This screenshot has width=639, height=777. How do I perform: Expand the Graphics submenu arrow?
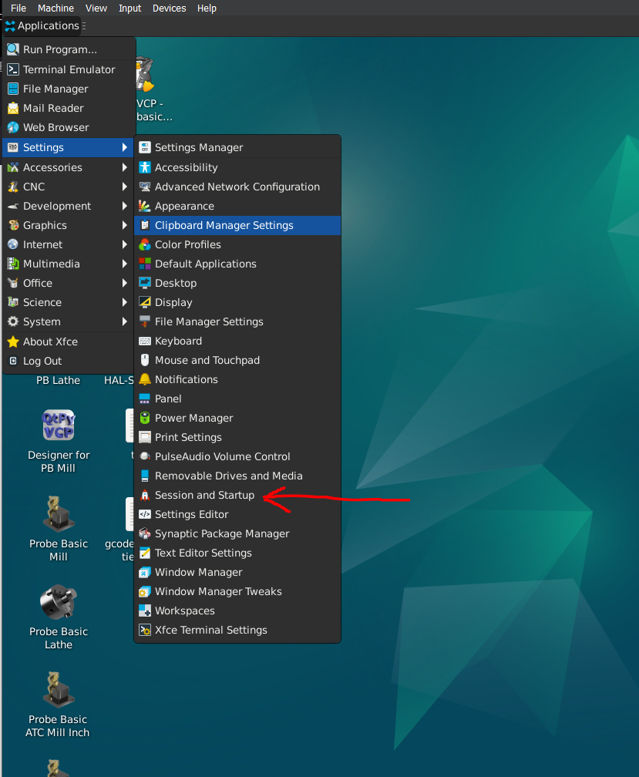[124, 225]
